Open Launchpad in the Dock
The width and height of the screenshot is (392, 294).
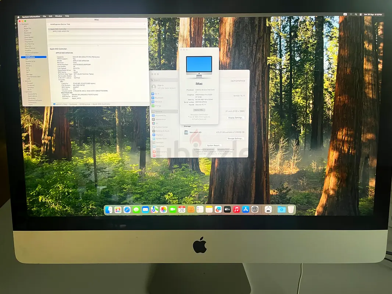(118, 210)
